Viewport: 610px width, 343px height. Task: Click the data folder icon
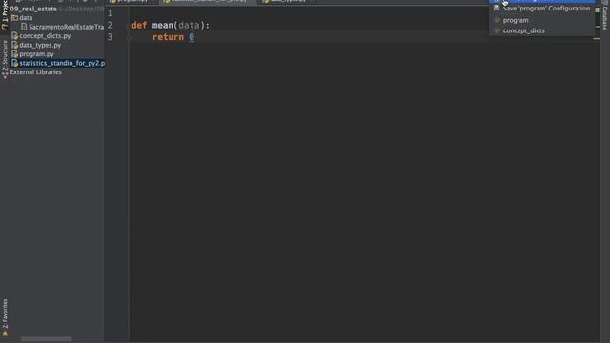[x=15, y=18]
